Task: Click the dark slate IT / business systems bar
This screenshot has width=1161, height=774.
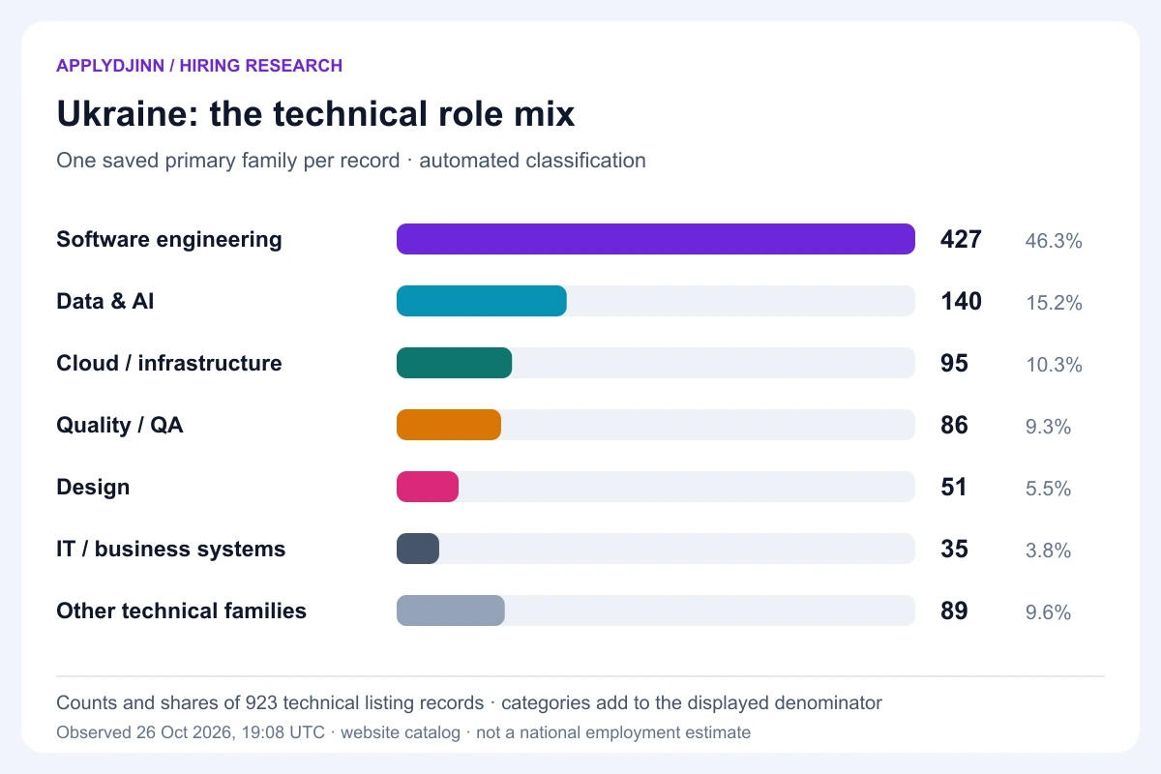Action: (418, 549)
